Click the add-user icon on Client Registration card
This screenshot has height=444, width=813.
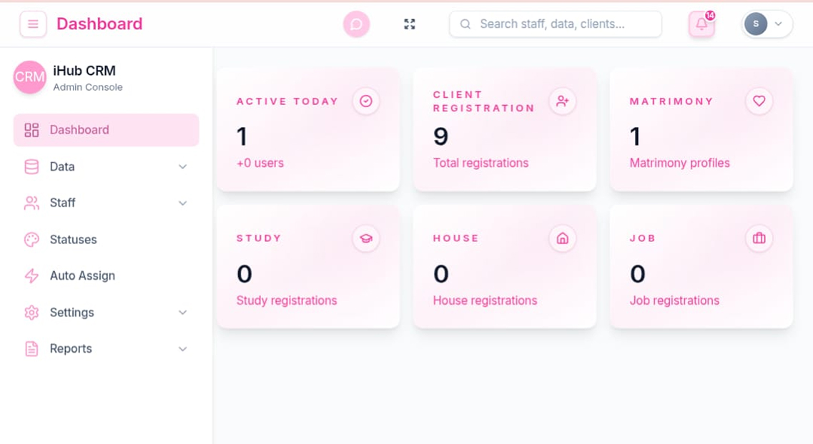tap(562, 101)
